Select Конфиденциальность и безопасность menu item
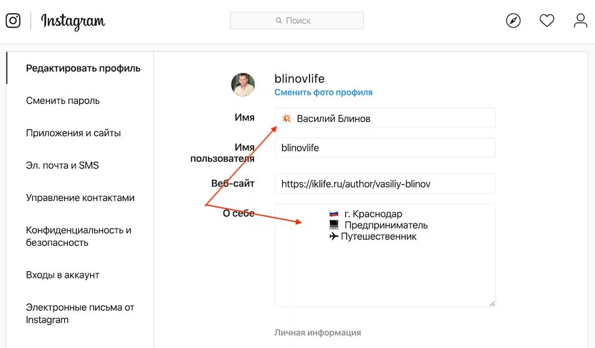 point(79,237)
